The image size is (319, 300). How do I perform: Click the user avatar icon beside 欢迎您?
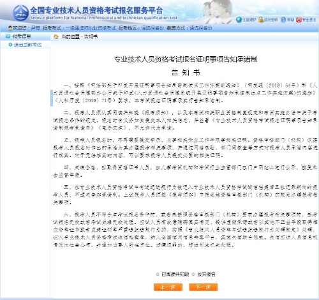coord(10,28)
